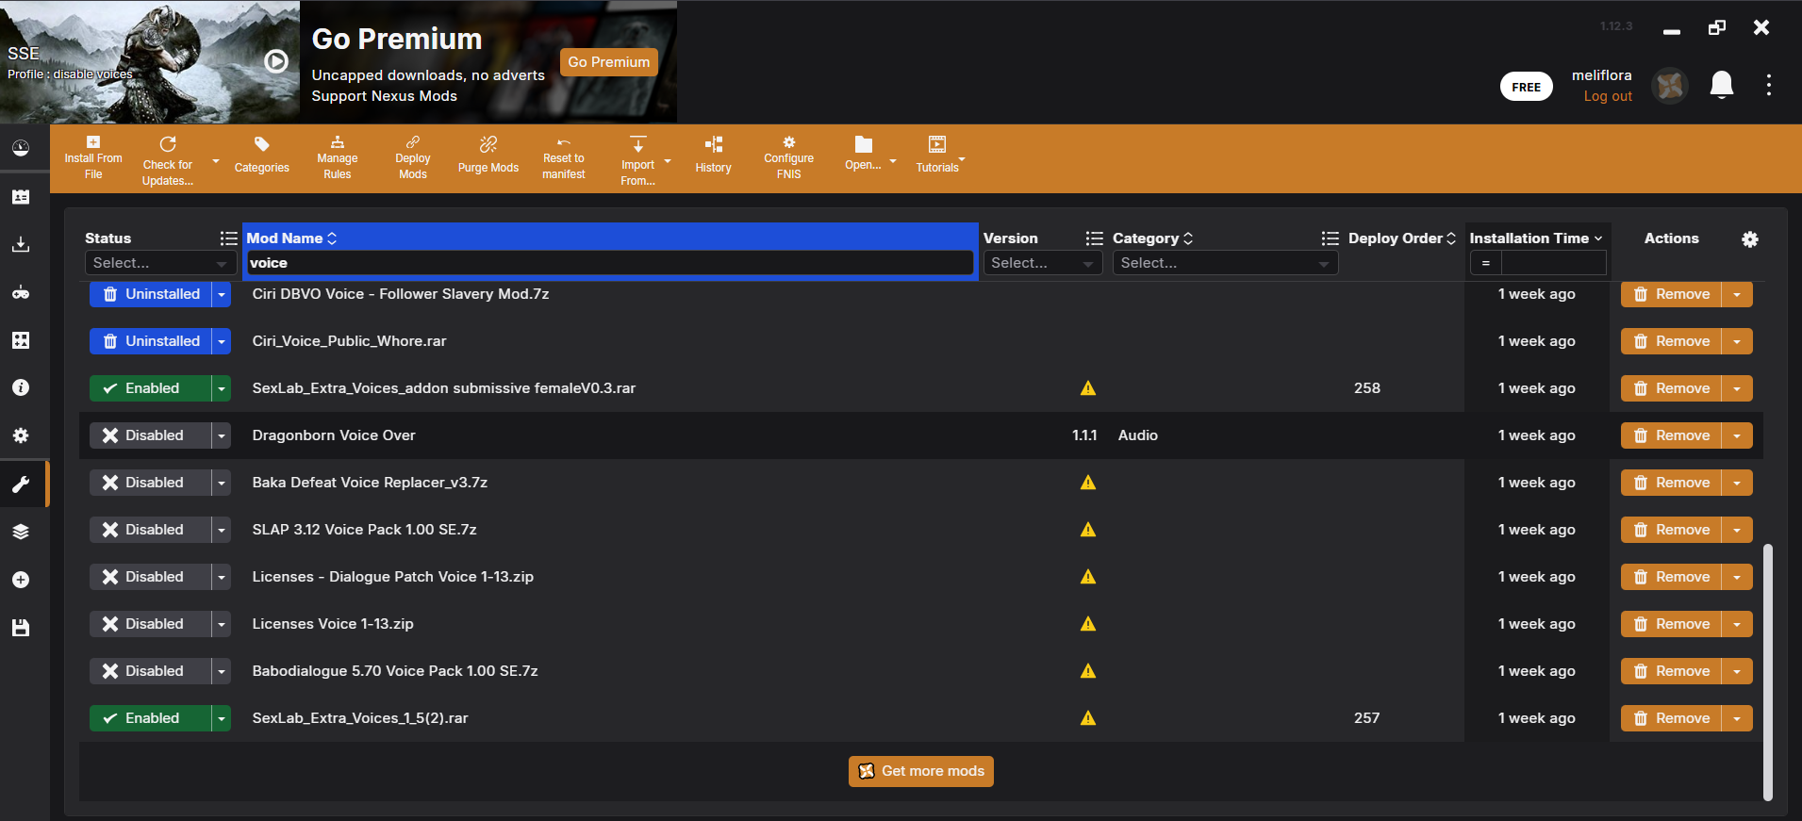Click Install From File toolbar icon
Screen dimensions: 1802x821
(x=92, y=158)
